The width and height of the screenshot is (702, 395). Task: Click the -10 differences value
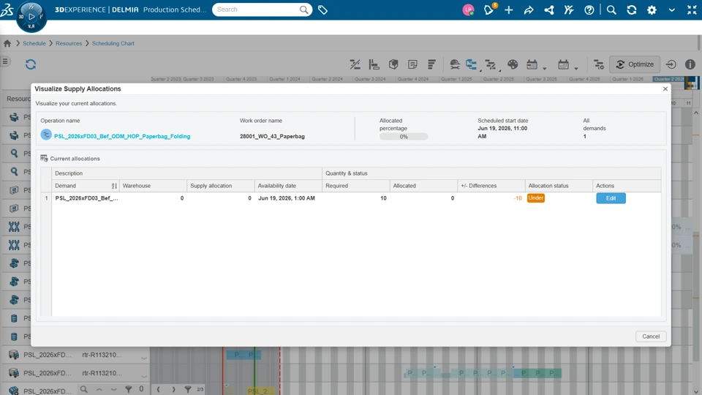pyautogui.click(x=518, y=198)
